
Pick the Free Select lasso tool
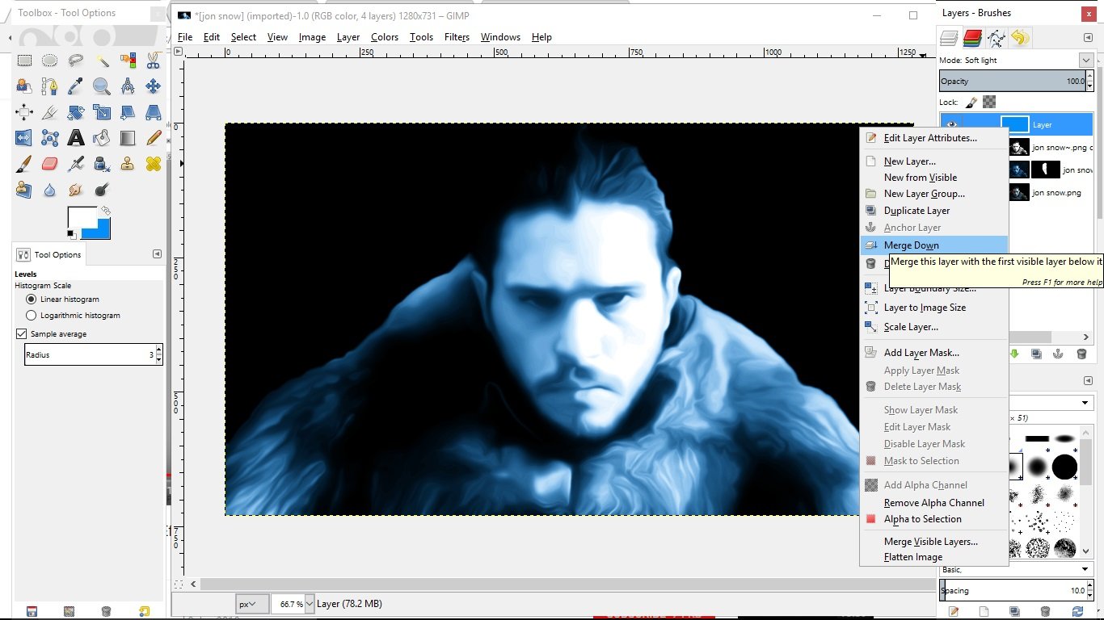(x=76, y=61)
